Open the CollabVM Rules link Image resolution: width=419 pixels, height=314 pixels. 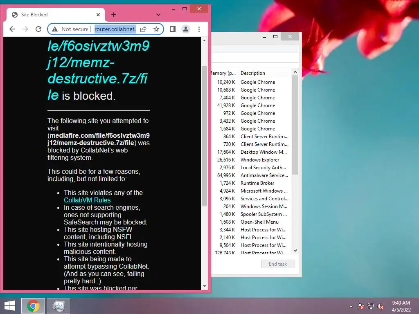tap(87, 200)
